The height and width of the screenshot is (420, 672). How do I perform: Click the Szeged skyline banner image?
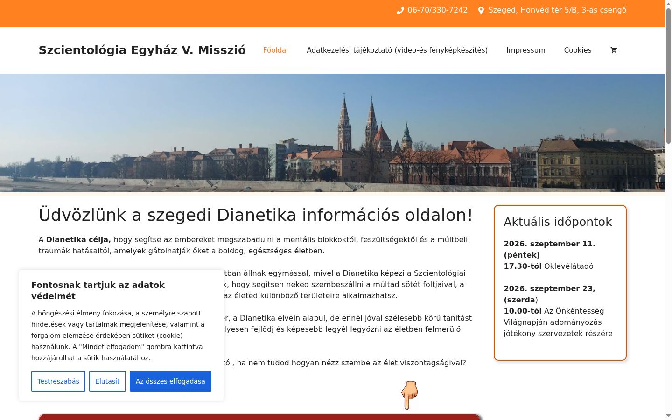[332, 133]
